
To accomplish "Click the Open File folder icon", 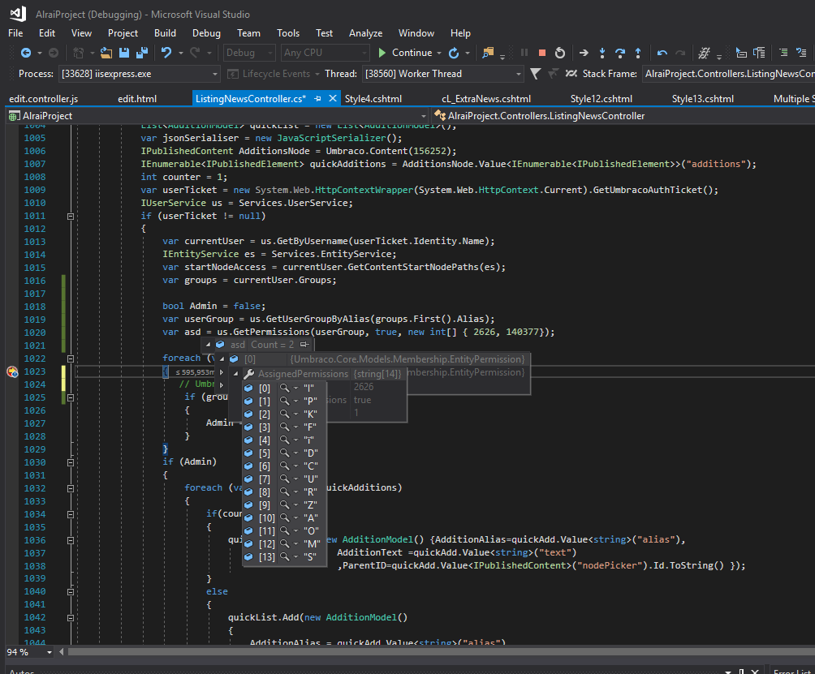I will click(106, 53).
